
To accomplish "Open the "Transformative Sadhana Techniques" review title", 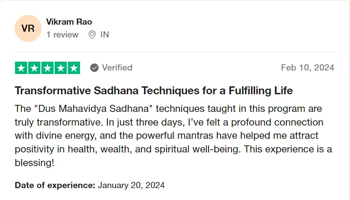I will pos(154,91).
